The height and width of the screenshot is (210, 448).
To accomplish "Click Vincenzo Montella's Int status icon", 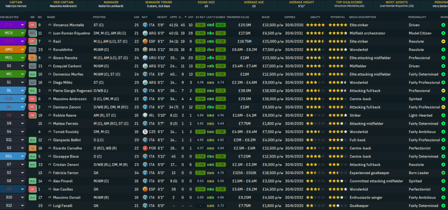I will click(32, 25).
